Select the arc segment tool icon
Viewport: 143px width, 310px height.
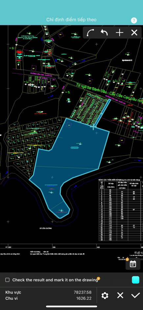pos(90,33)
